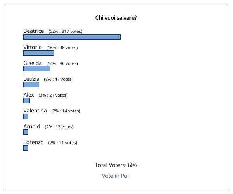
Task: Select the Alex result bar
Action: click(26, 100)
